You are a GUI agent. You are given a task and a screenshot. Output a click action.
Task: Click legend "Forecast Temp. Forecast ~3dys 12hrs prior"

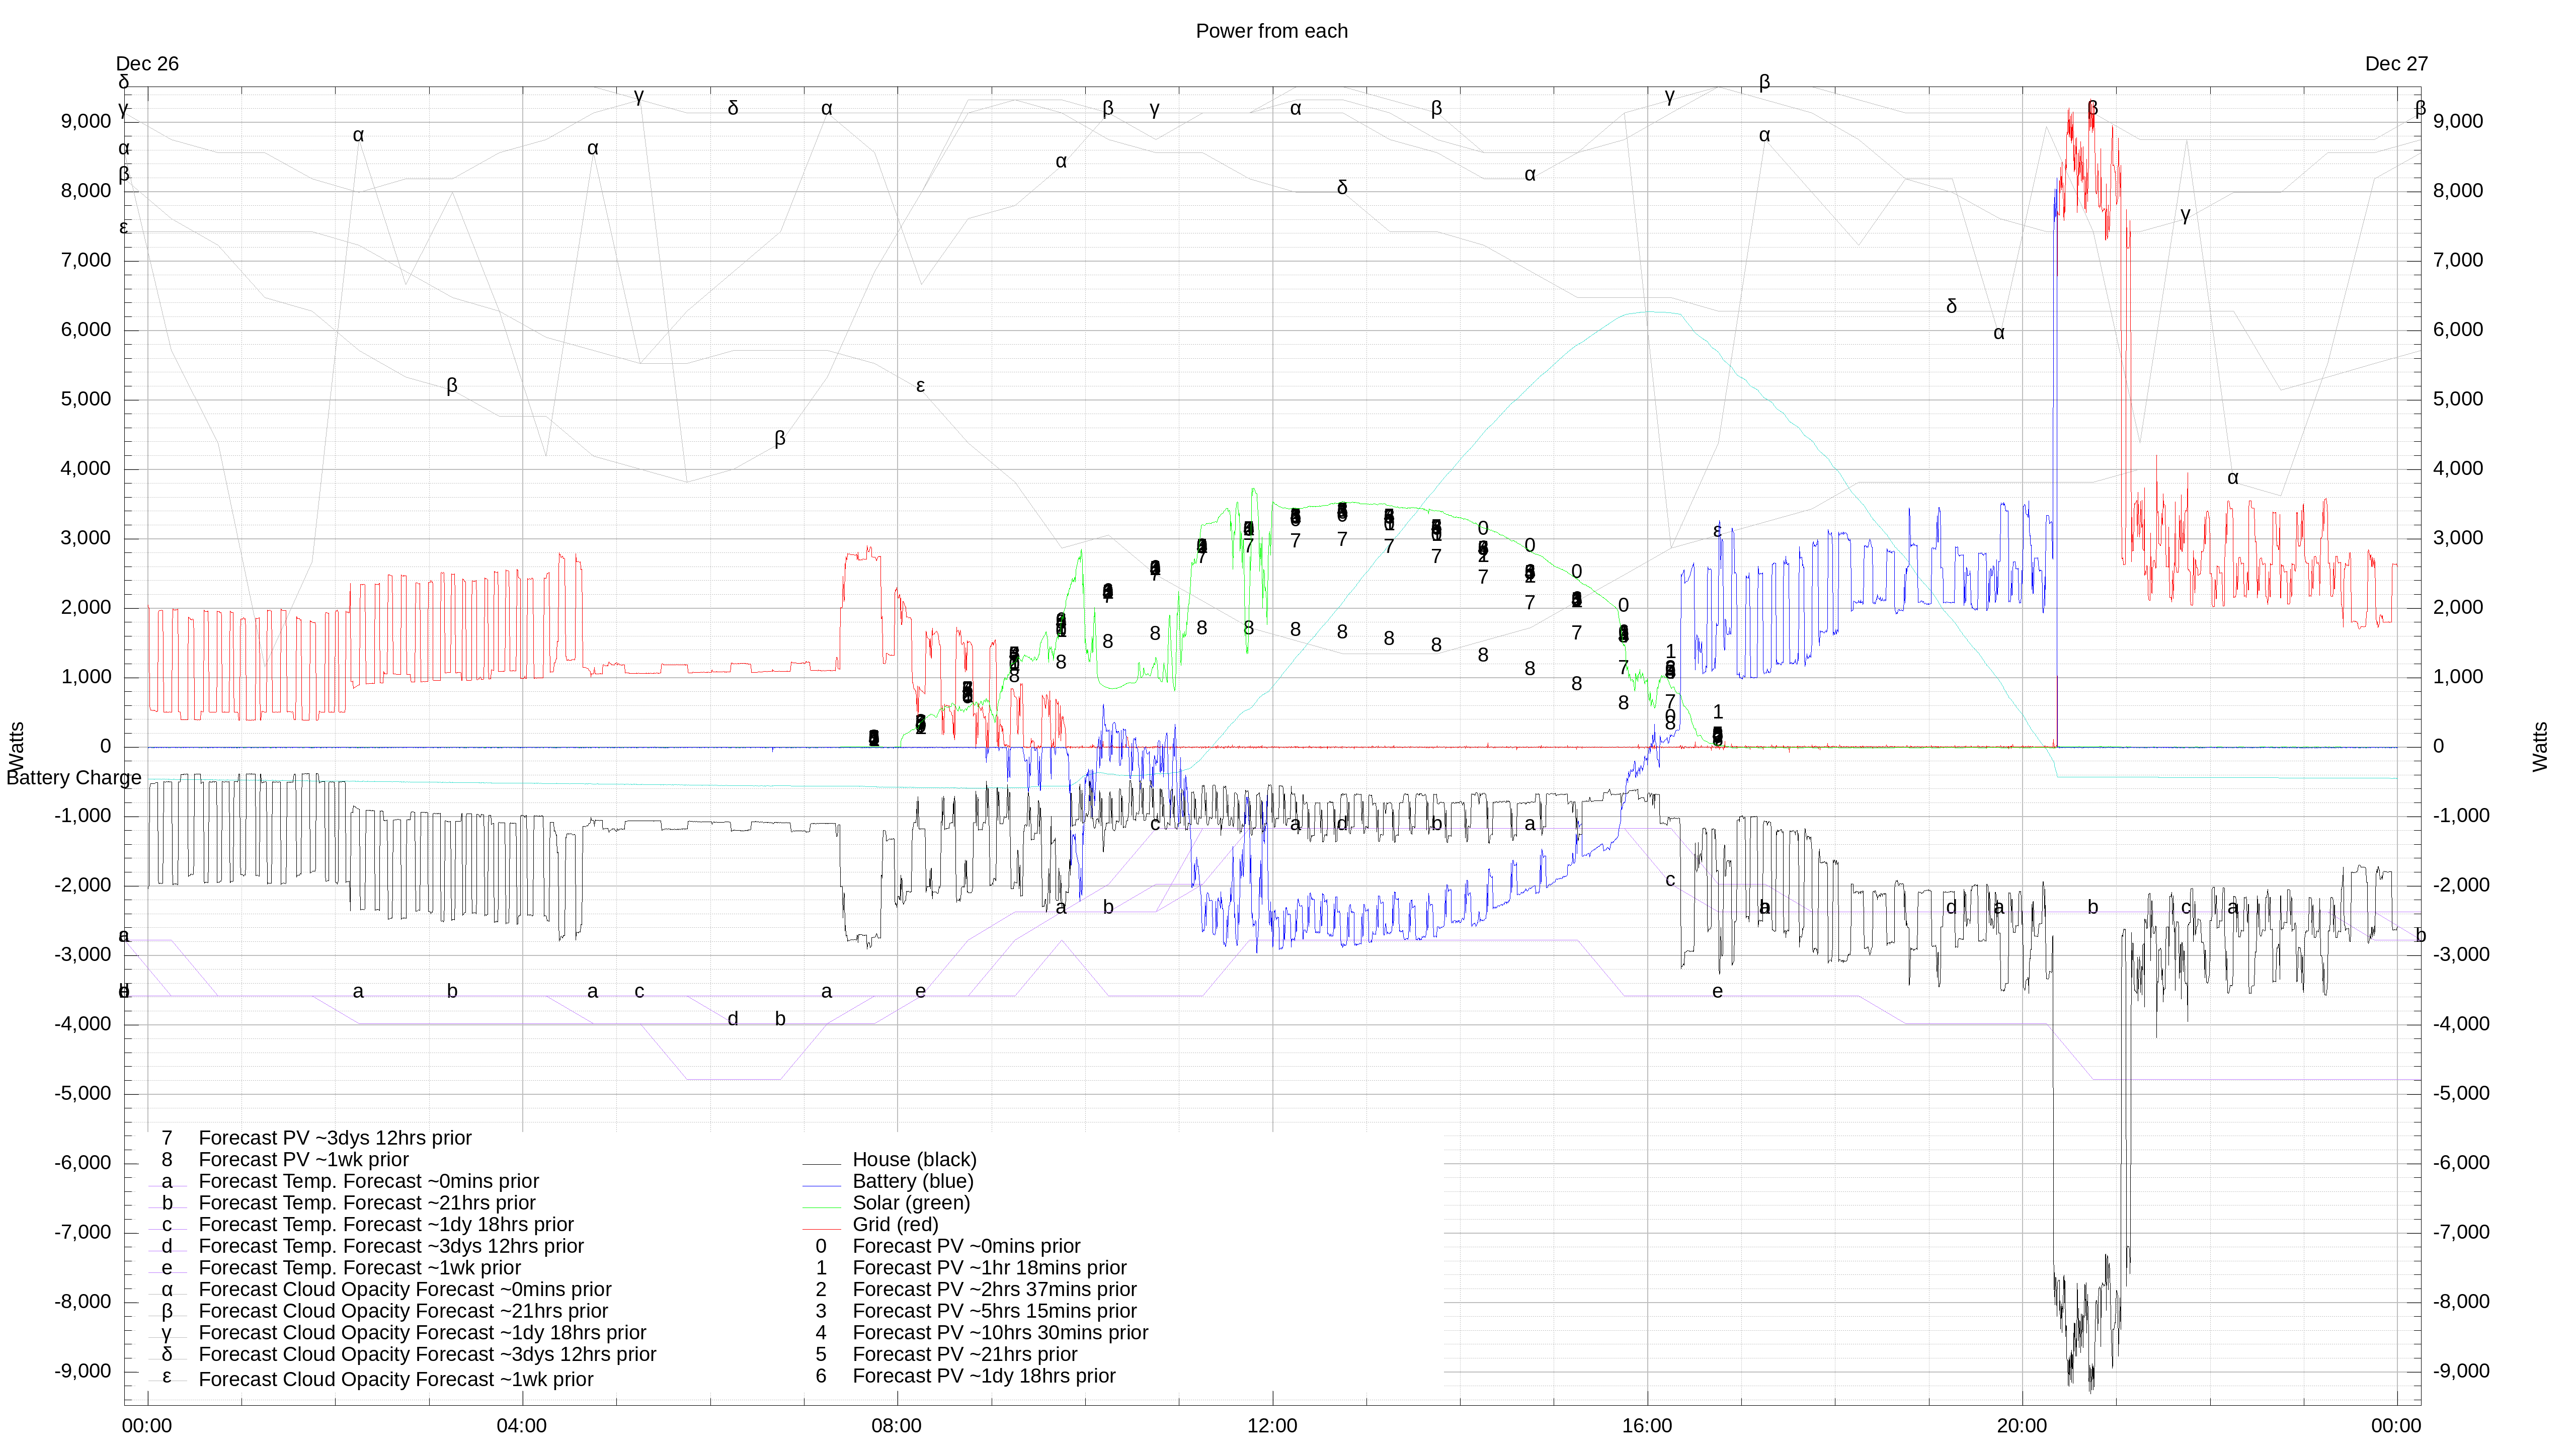[391, 1247]
